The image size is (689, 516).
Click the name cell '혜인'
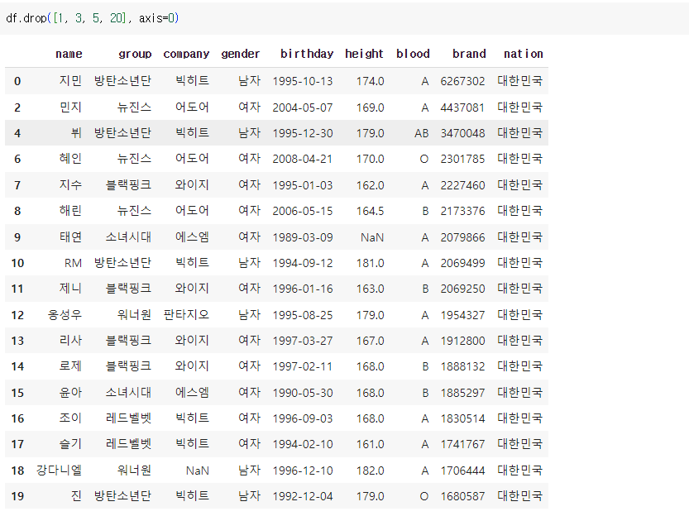tap(70, 159)
